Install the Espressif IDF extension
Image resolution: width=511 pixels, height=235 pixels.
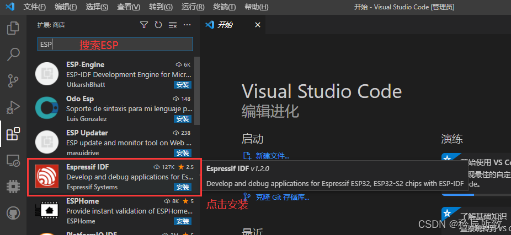coord(183,187)
